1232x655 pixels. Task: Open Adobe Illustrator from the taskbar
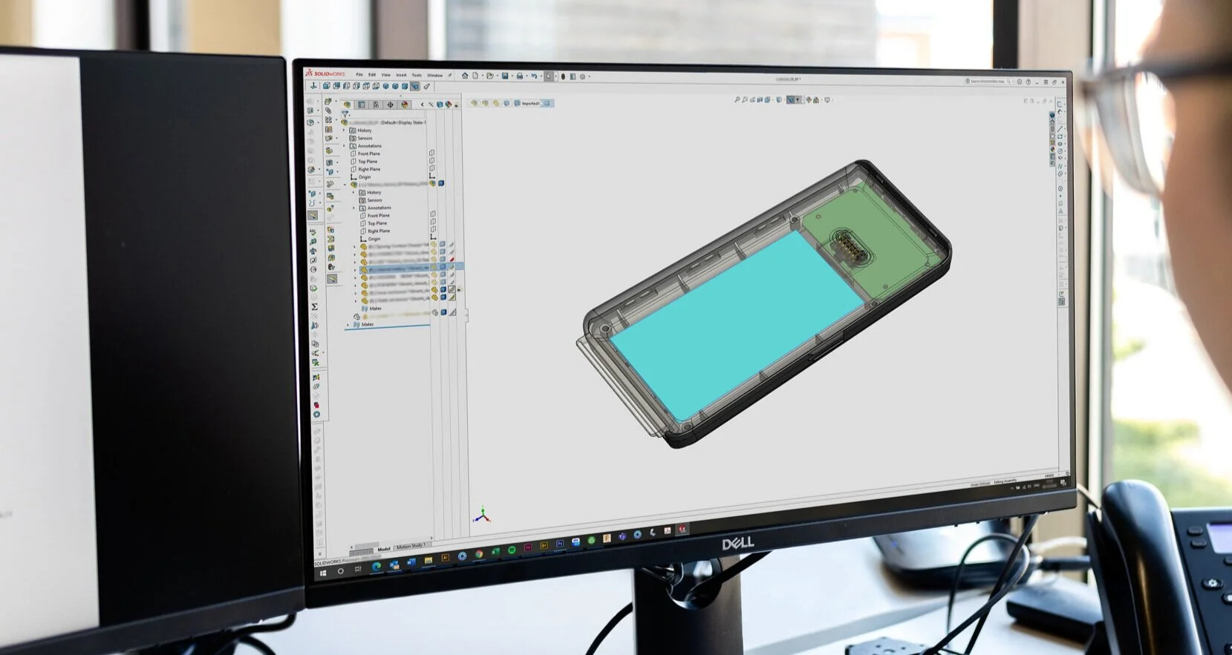tap(446, 558)
